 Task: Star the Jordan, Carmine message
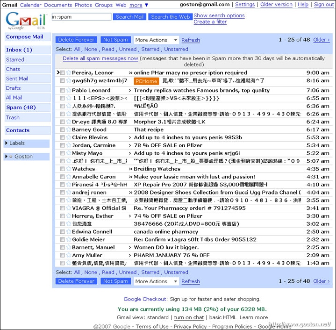click(x=69, y=145)
